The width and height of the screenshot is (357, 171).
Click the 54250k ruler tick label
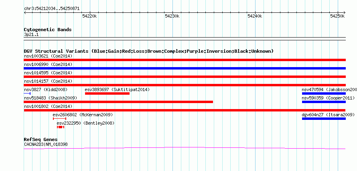pyautogui.click(x=338, y=16)
